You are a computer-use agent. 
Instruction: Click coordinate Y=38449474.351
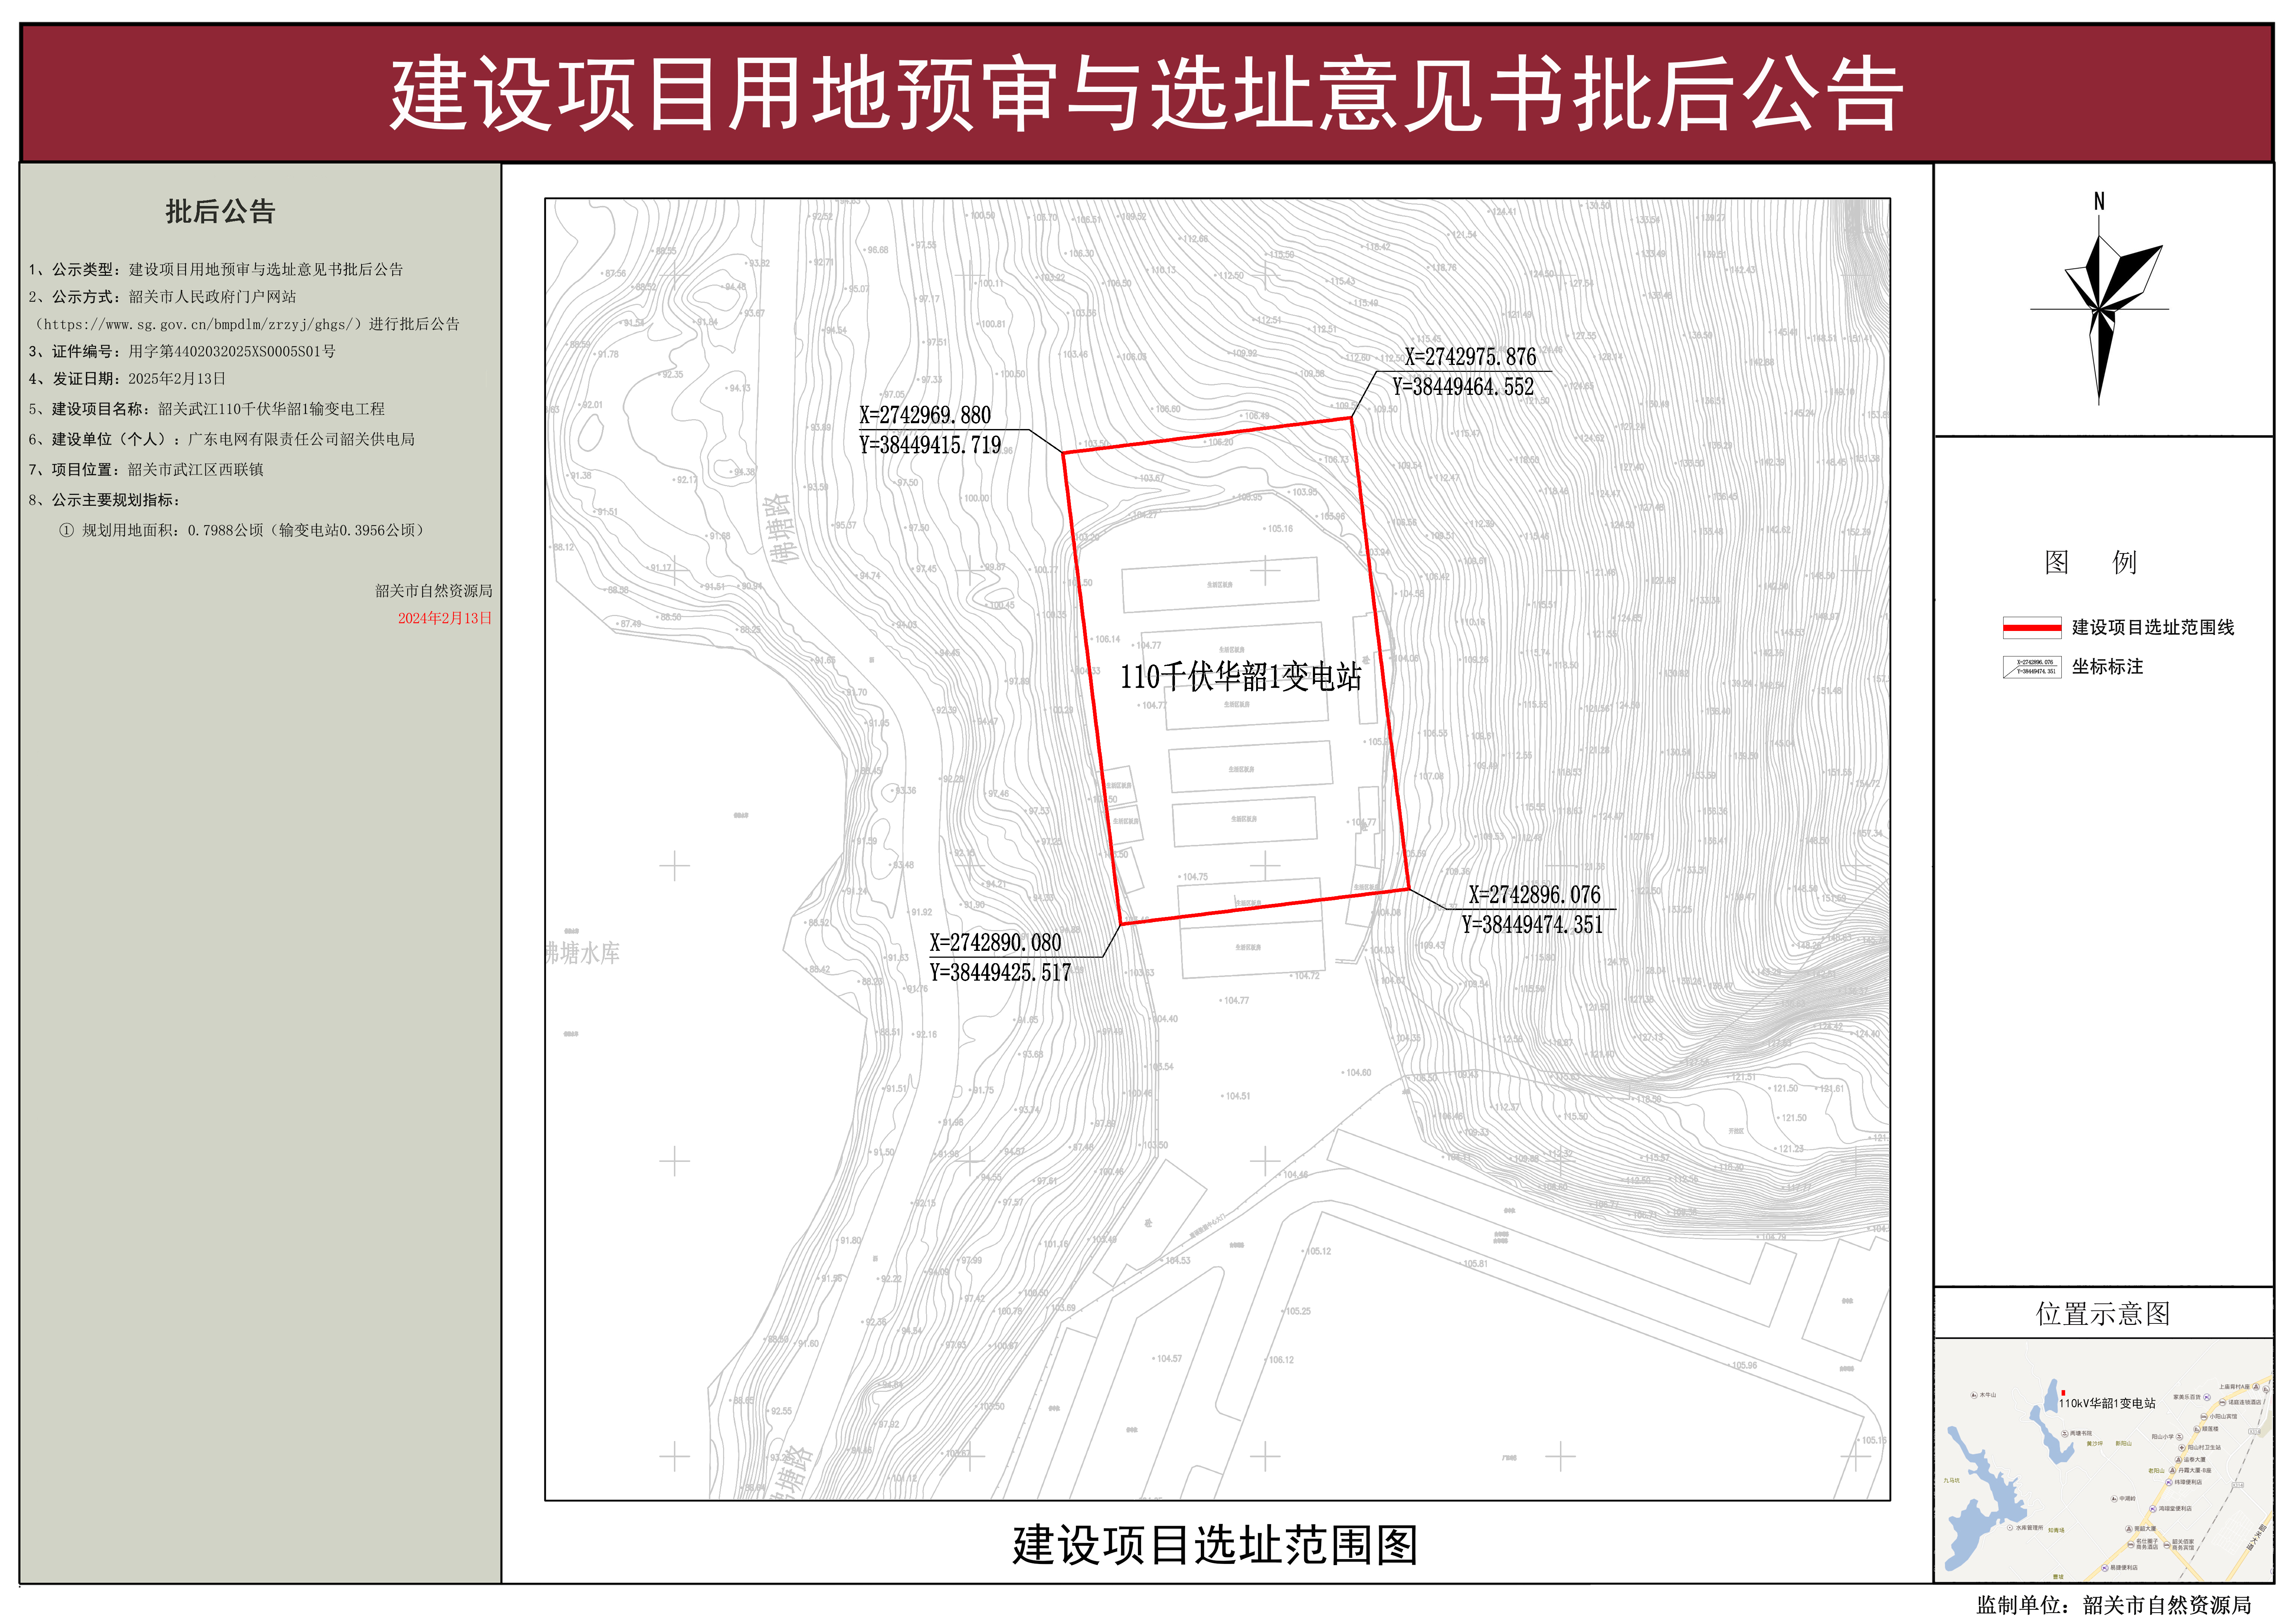tap(1532, 925)
